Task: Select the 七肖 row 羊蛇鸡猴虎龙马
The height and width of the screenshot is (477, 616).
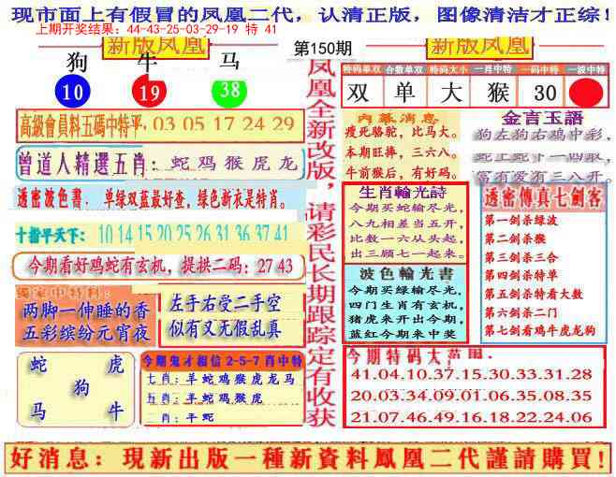Action: click(221, 379)
